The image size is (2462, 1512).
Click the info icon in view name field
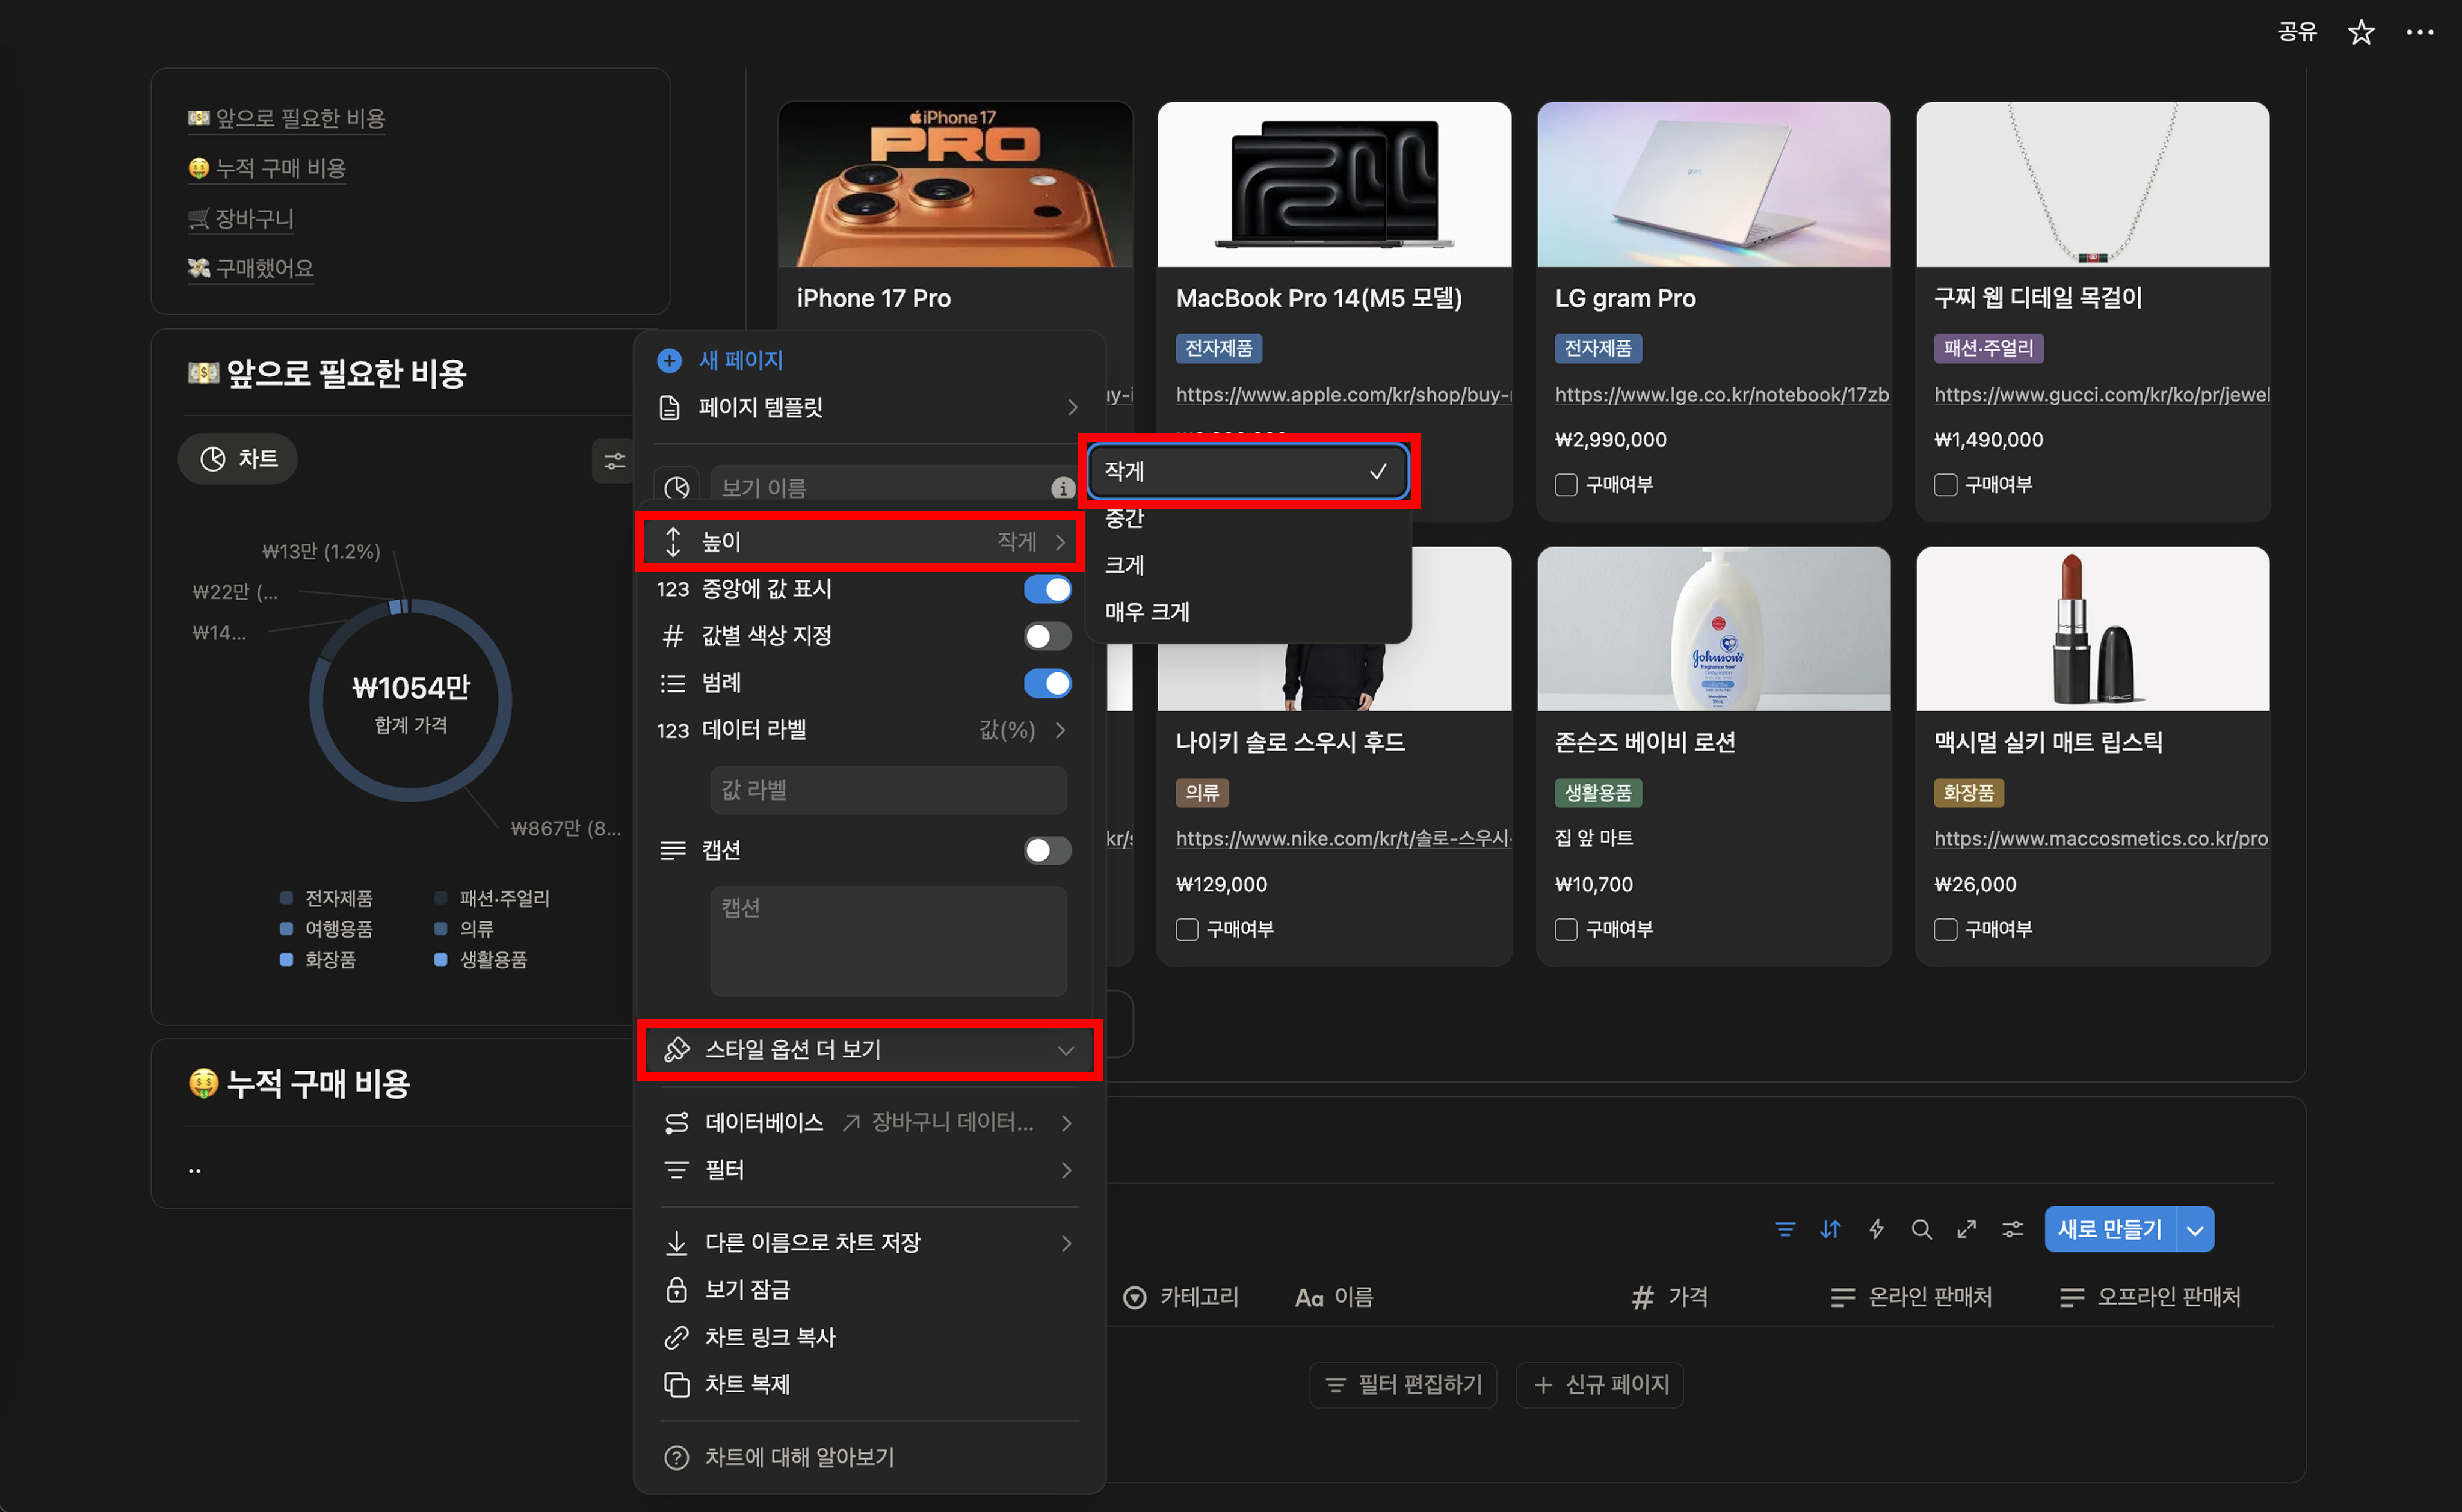point(1063,488)
